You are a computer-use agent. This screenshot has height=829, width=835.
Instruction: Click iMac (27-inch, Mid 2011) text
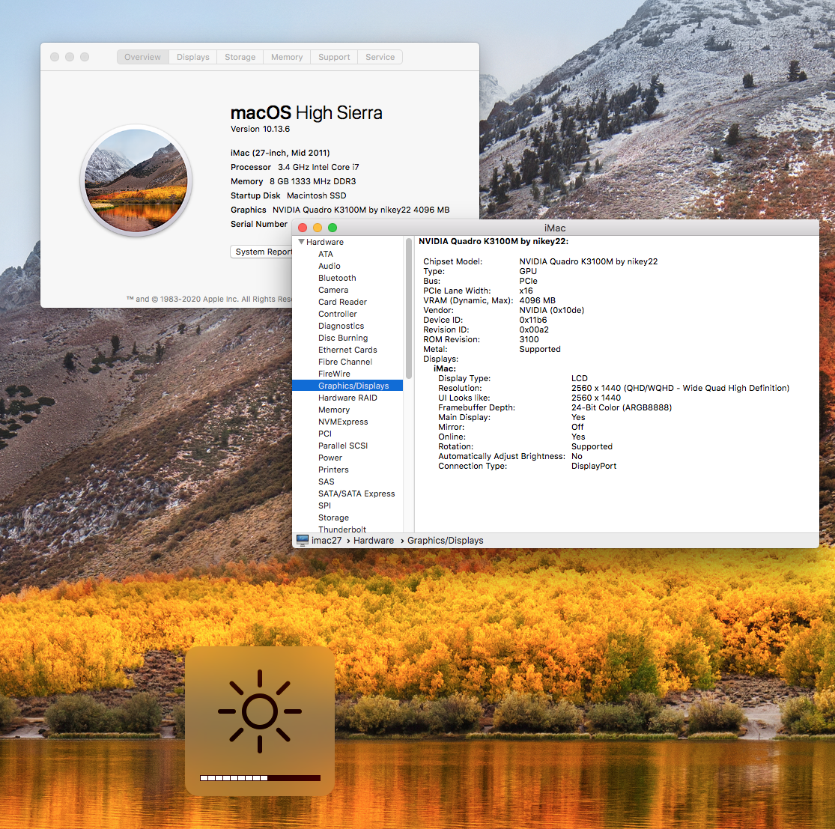280,153
